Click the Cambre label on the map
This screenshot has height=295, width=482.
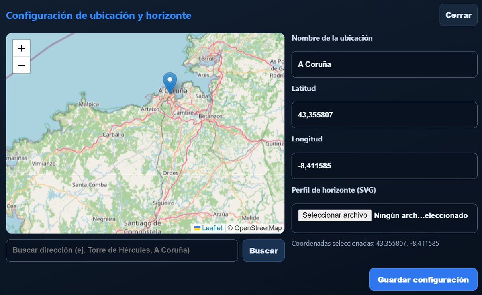pos(183,113)
